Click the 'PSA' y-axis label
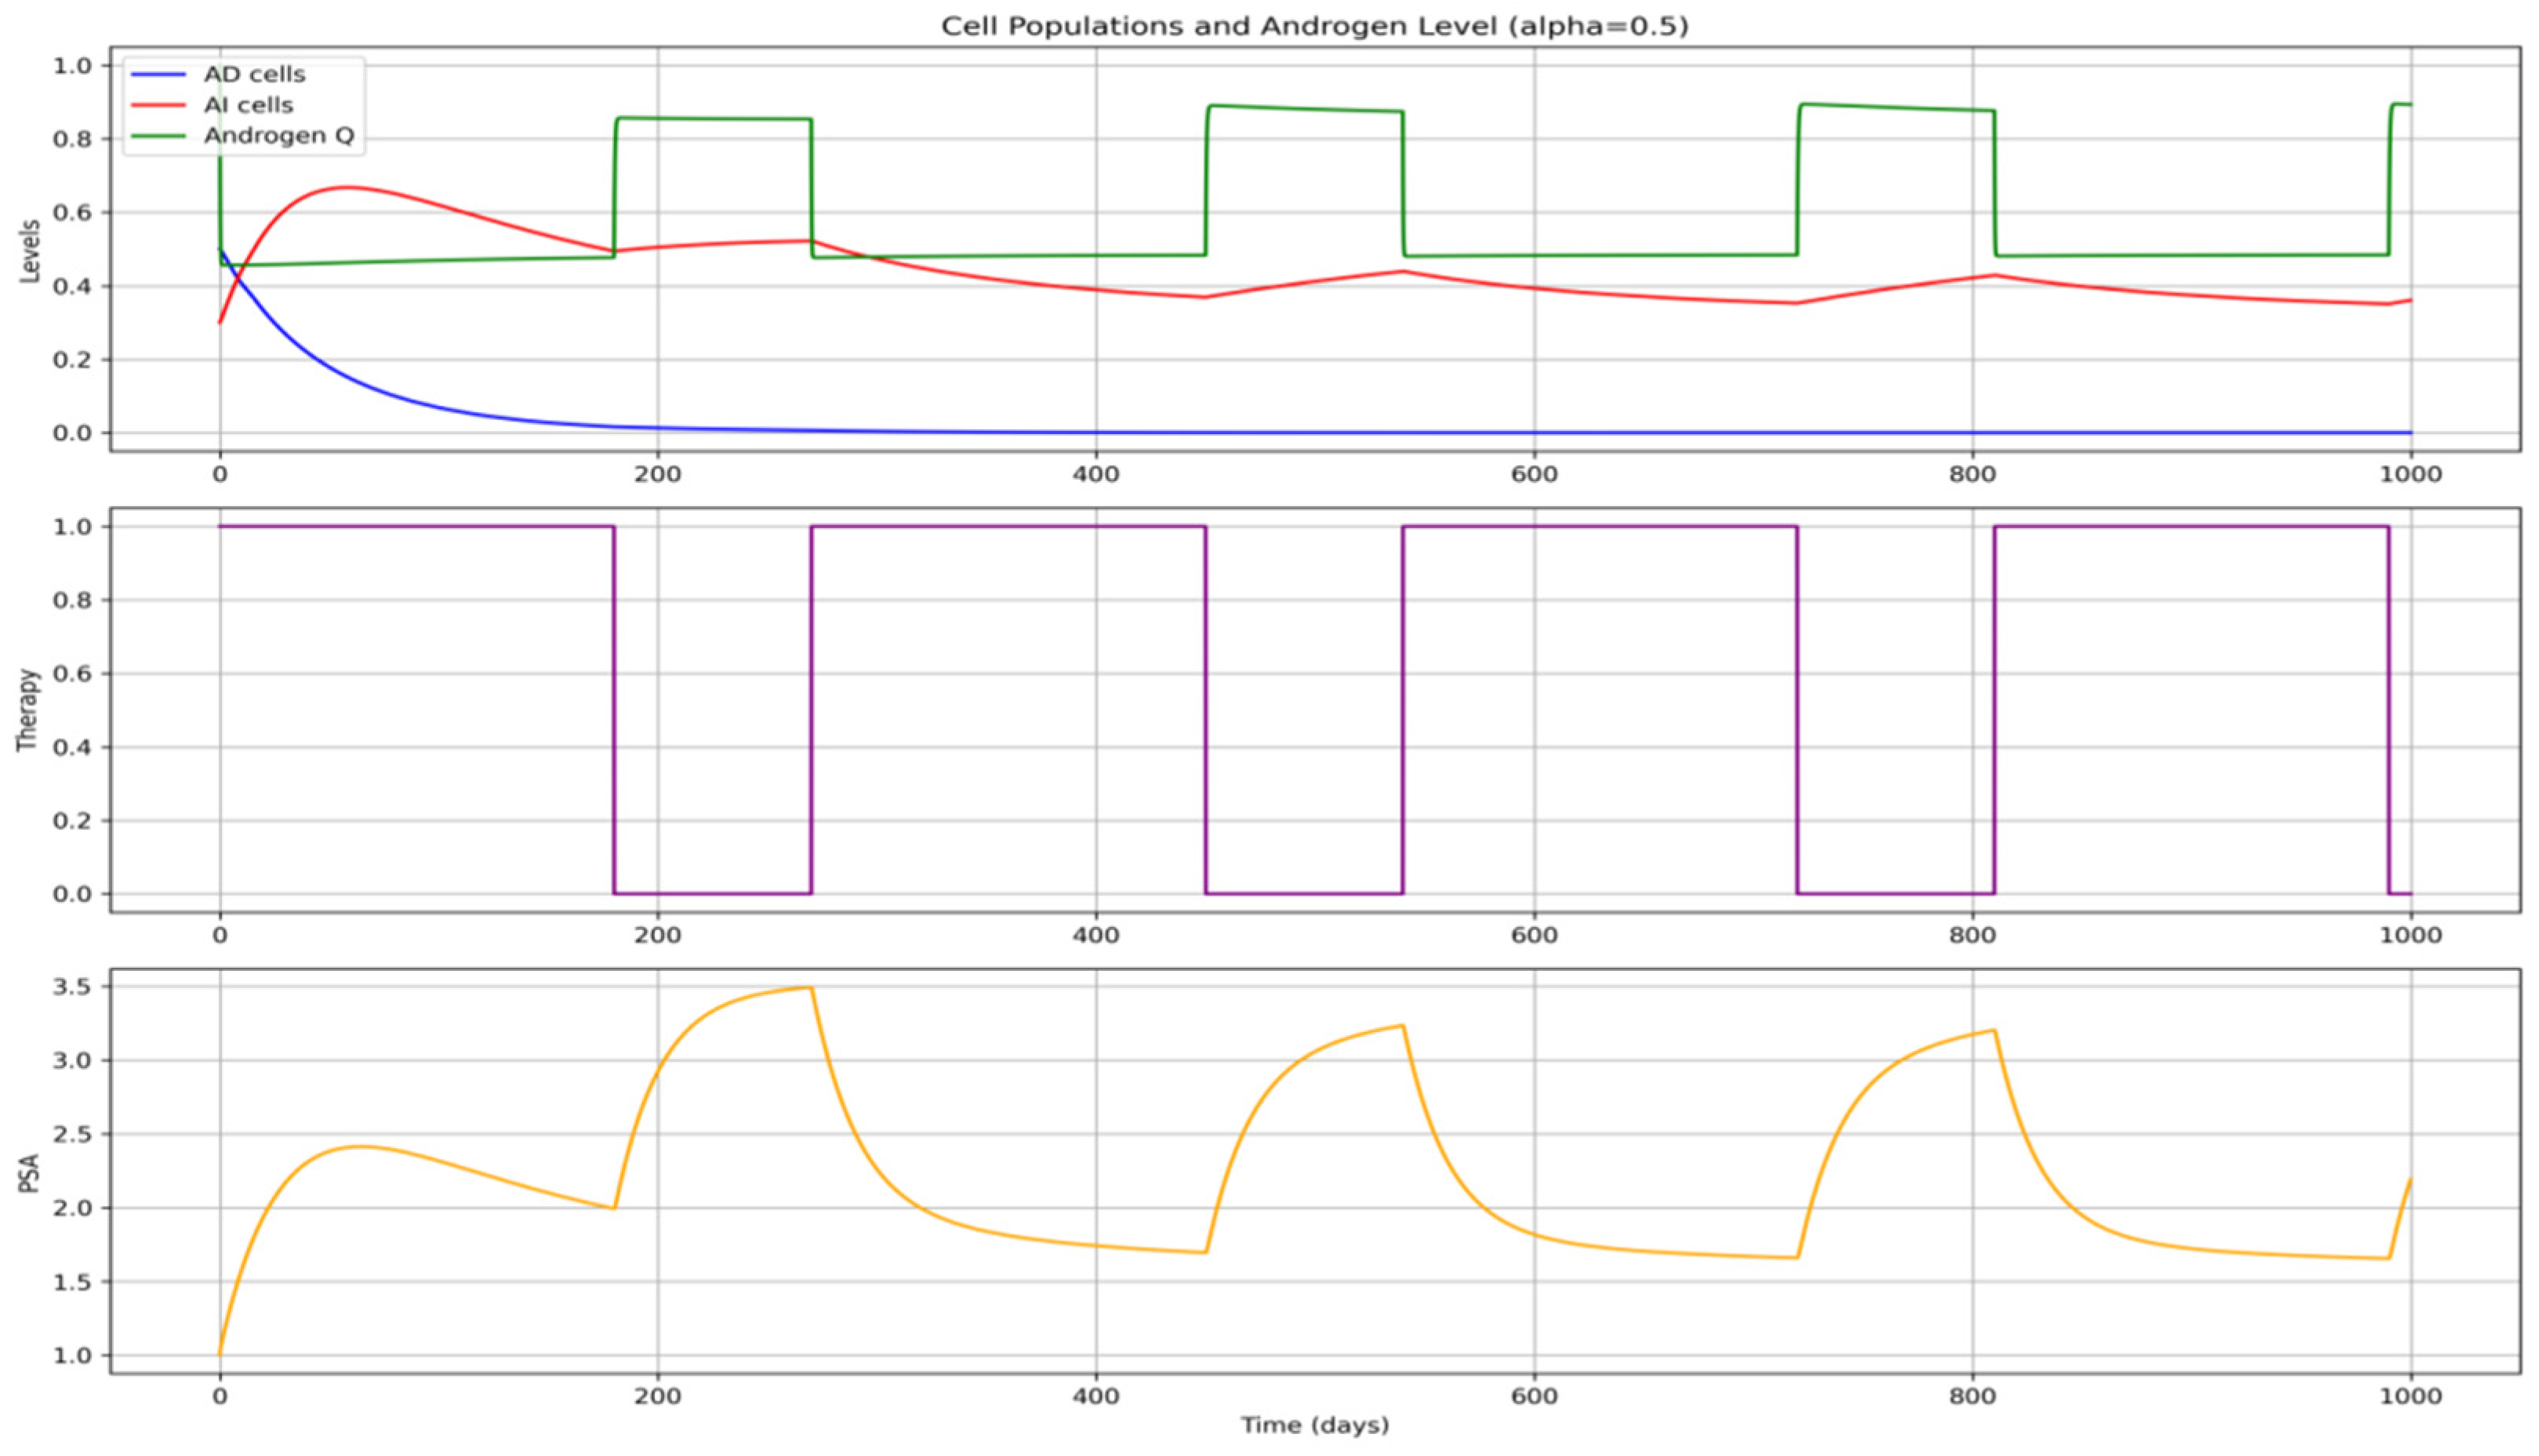 coord(30,1173)
